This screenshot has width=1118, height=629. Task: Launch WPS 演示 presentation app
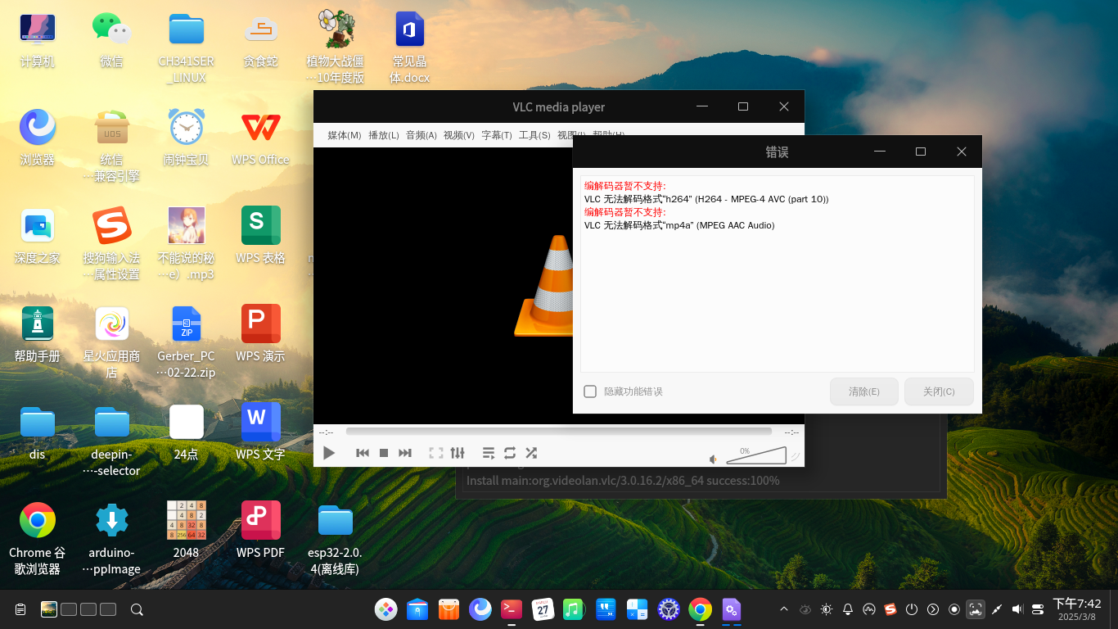tap(261, 334)
